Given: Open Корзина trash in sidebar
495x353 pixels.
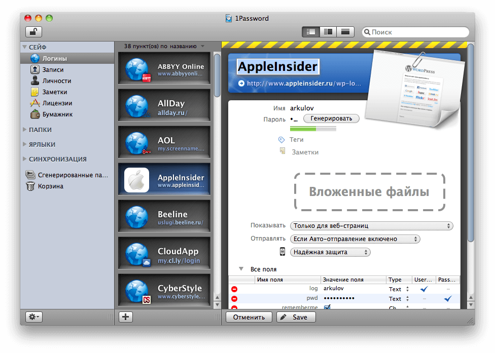Looking at the screenshot, I should point(51,186).
